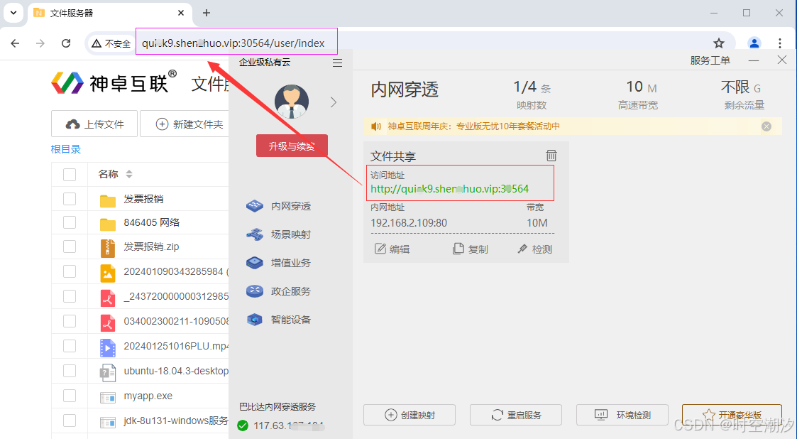Select 场景映射 in the sidebar
Viewport: 797px width, 439px height.
[x=278, y=234]
